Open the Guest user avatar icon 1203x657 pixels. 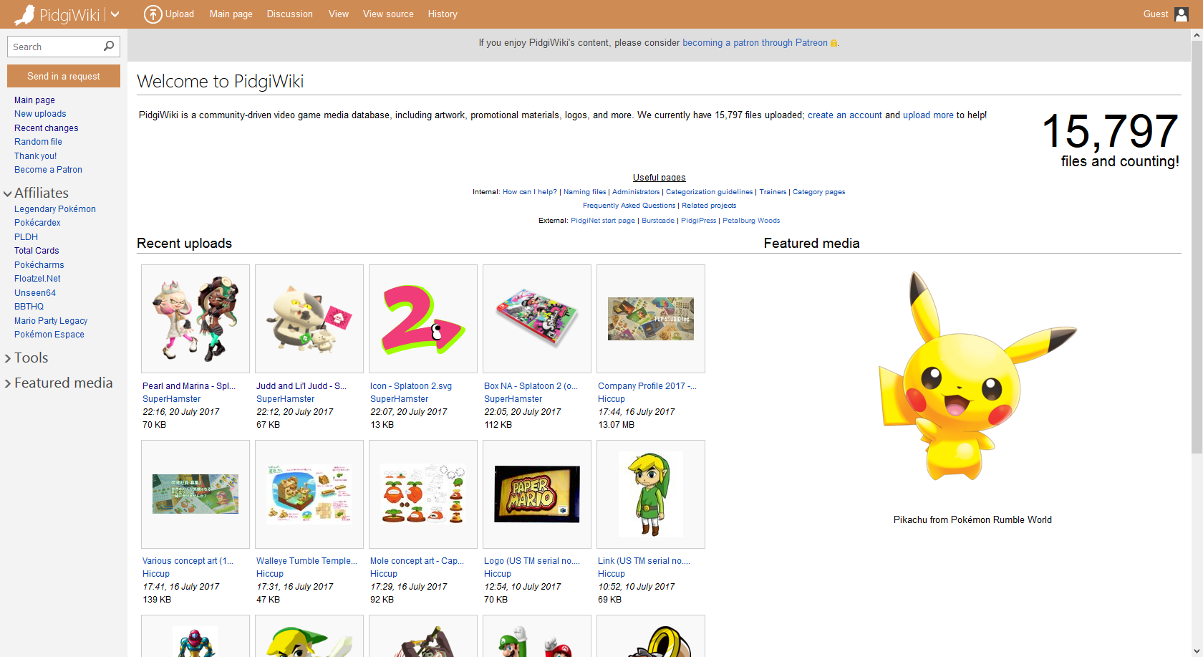click(1182, 14)
